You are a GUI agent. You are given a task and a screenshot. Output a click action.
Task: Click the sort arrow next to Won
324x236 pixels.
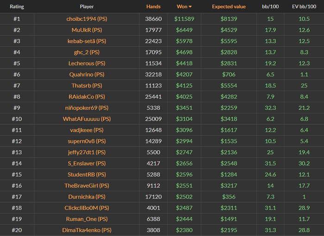coord(190,7)
